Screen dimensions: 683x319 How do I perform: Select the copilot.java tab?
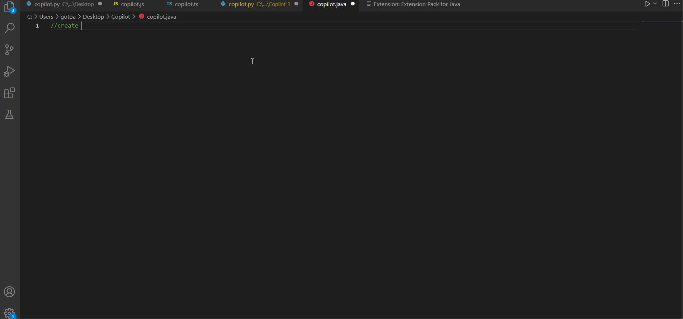[331, 4]
